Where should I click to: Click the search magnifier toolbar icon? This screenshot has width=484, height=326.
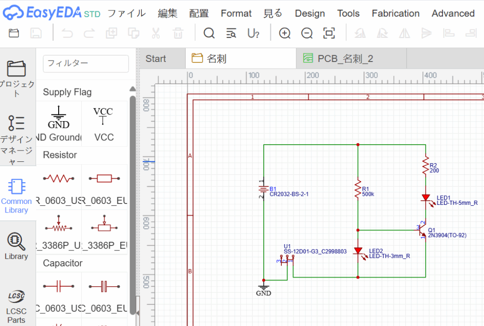(209, 33)
